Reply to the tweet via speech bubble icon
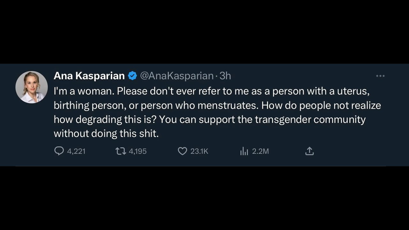 tap(59, 151)
